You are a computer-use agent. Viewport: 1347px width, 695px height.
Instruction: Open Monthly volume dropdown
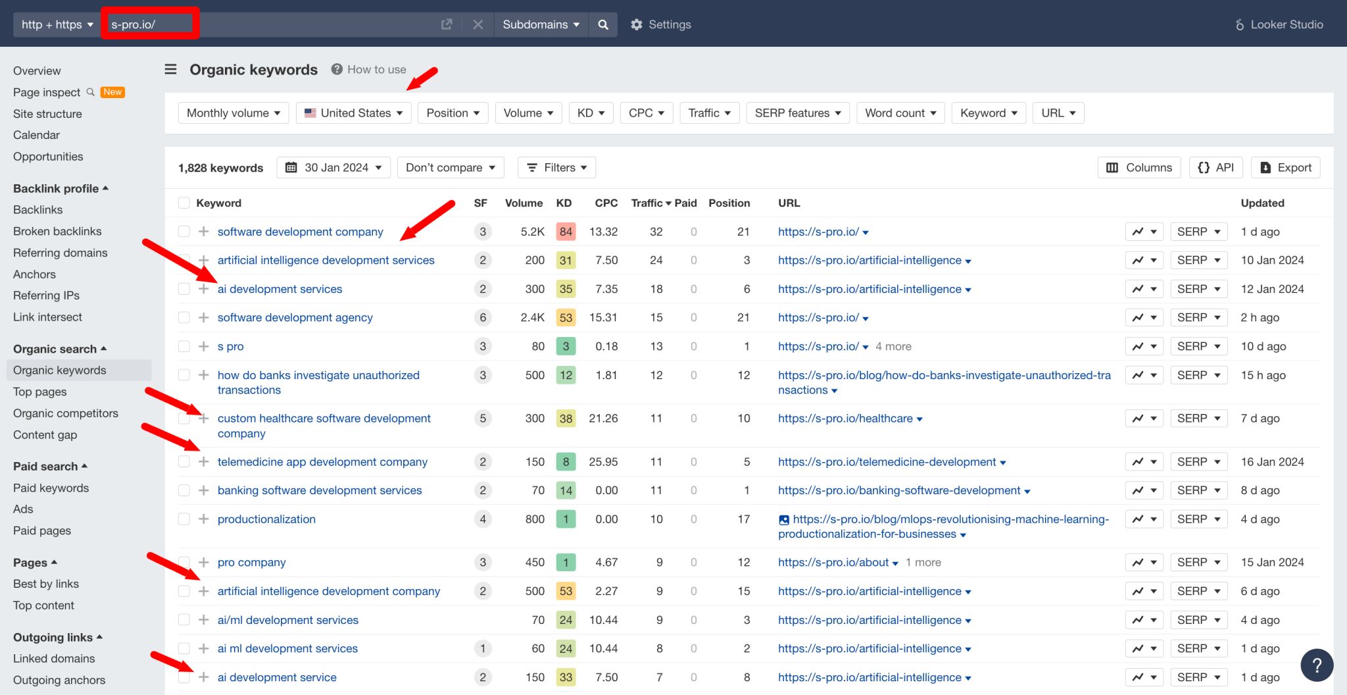[233, 113]
